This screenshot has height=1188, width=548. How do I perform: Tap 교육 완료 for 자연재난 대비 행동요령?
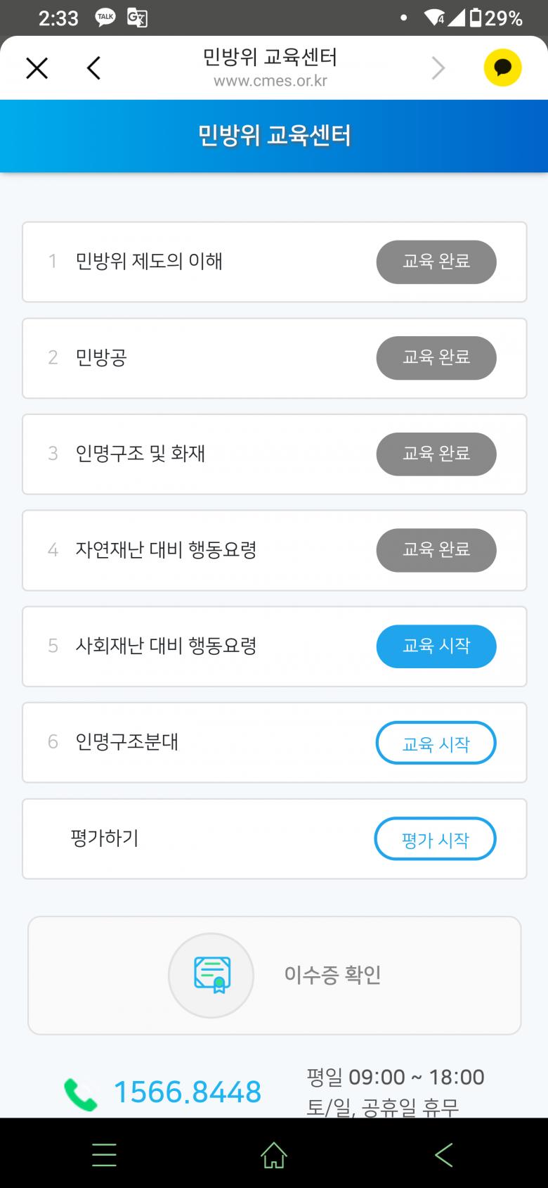[436, 550]
